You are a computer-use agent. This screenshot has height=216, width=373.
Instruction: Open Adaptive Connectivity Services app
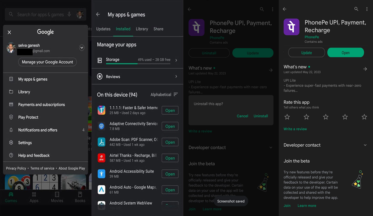click(x=170, y=126)
